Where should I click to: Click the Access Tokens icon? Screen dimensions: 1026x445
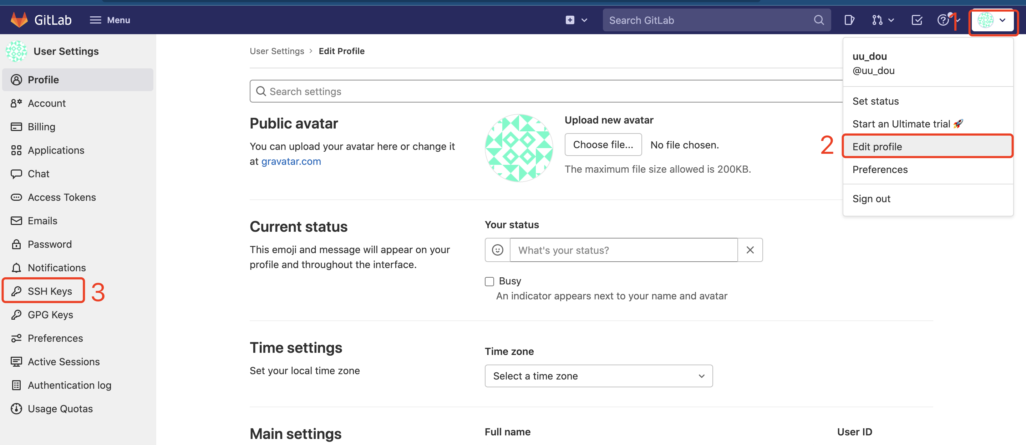(x=16, y=197)
